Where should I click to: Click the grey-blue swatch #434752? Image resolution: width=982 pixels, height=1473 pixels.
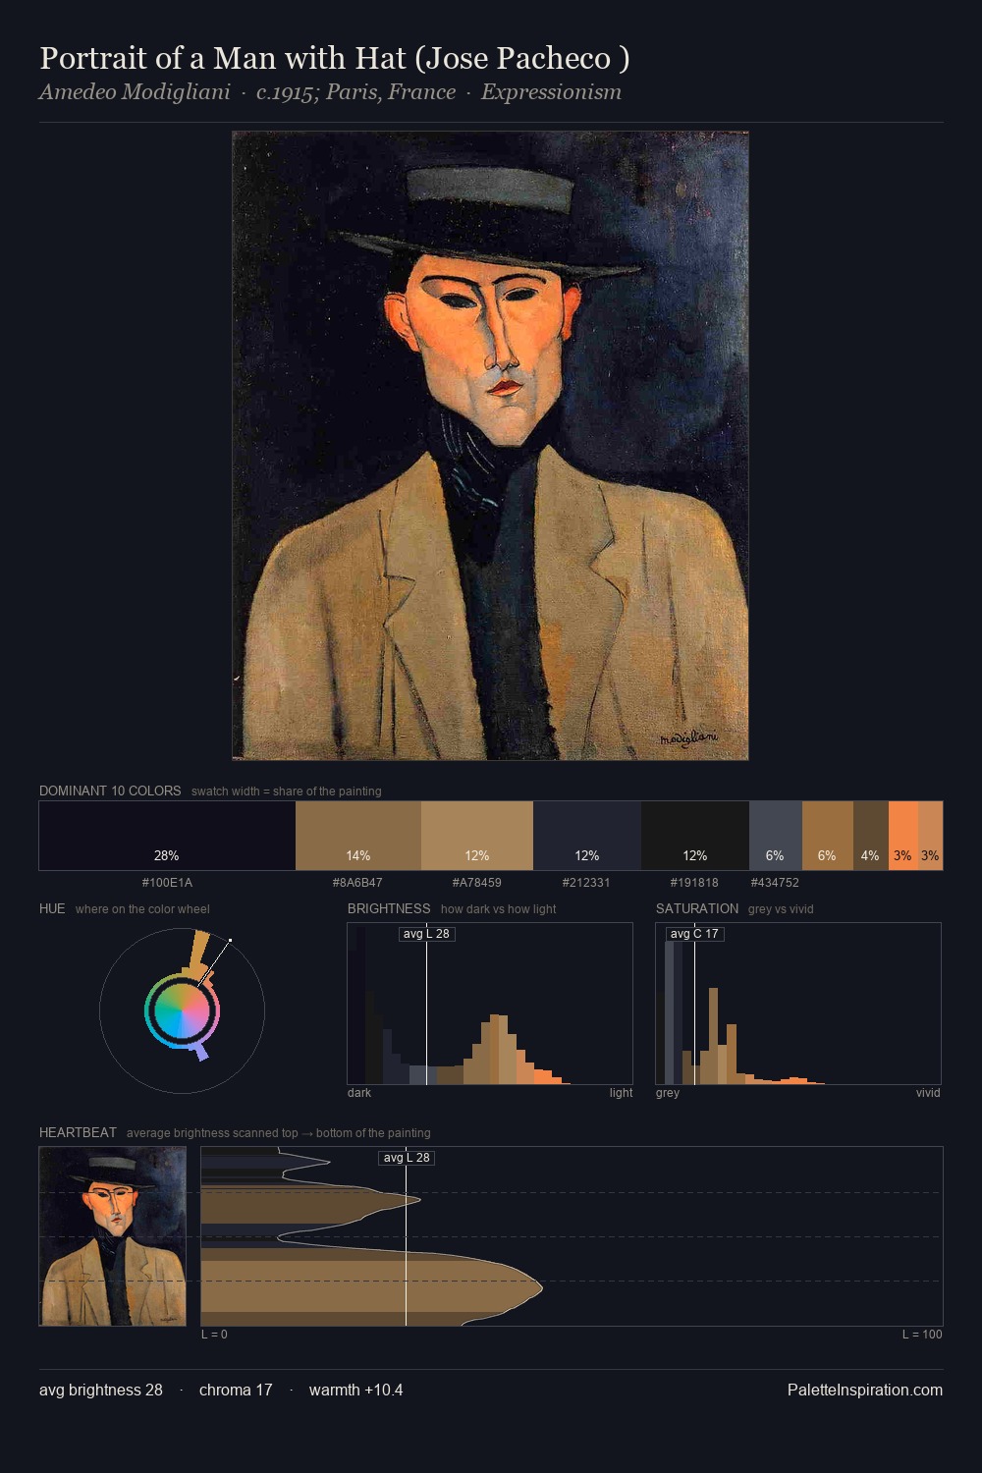point(776,836)
